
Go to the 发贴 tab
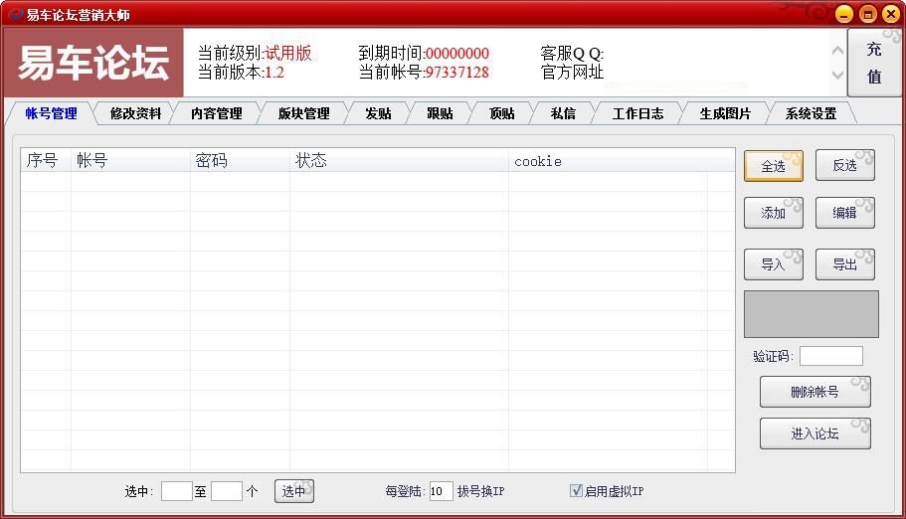pyautogui.click(x=378, y=113)
